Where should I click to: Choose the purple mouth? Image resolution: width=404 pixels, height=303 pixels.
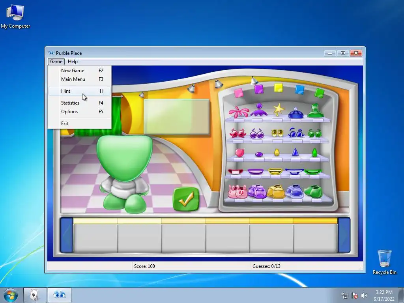[256, 171]
